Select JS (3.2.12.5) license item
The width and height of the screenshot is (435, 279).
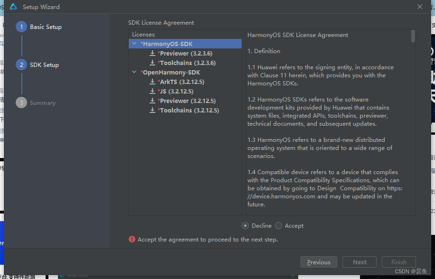pos(176,92)
